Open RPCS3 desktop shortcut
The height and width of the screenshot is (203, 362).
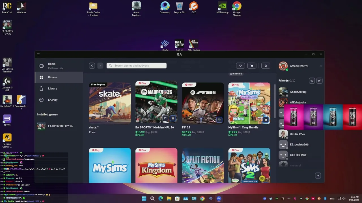pyautogui.click(x=7, y=120)
